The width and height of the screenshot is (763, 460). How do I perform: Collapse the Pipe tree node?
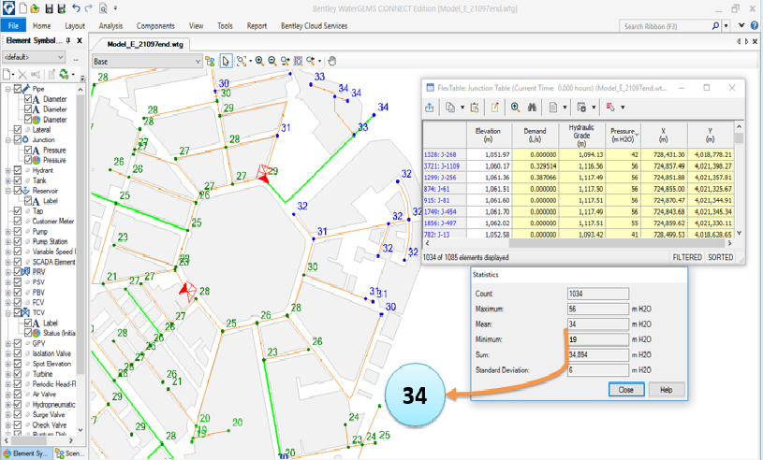pos(7,89)
